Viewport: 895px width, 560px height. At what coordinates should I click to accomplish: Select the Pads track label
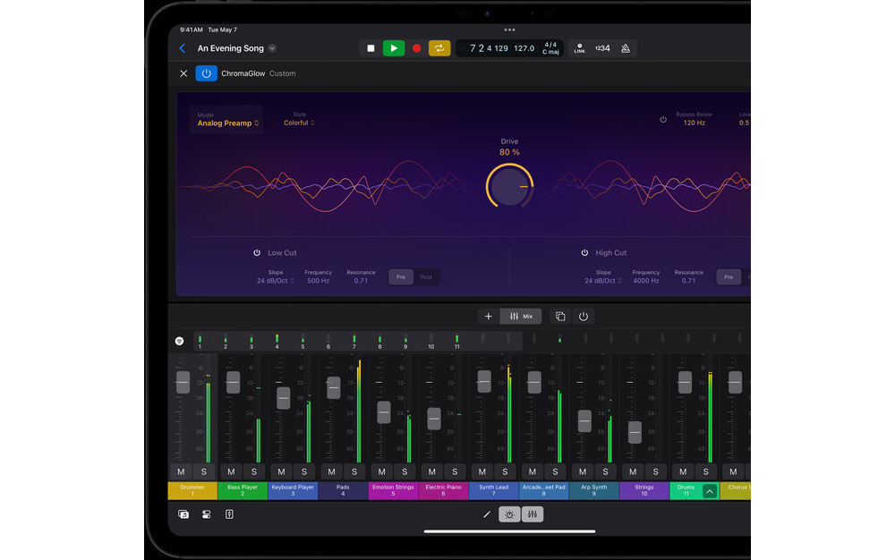click(343, 490)
